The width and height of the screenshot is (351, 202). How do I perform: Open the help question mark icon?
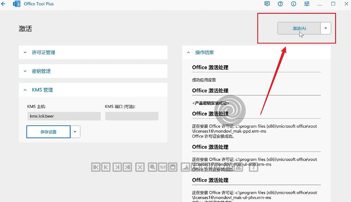pyautogui.click(x=280, y=4)
